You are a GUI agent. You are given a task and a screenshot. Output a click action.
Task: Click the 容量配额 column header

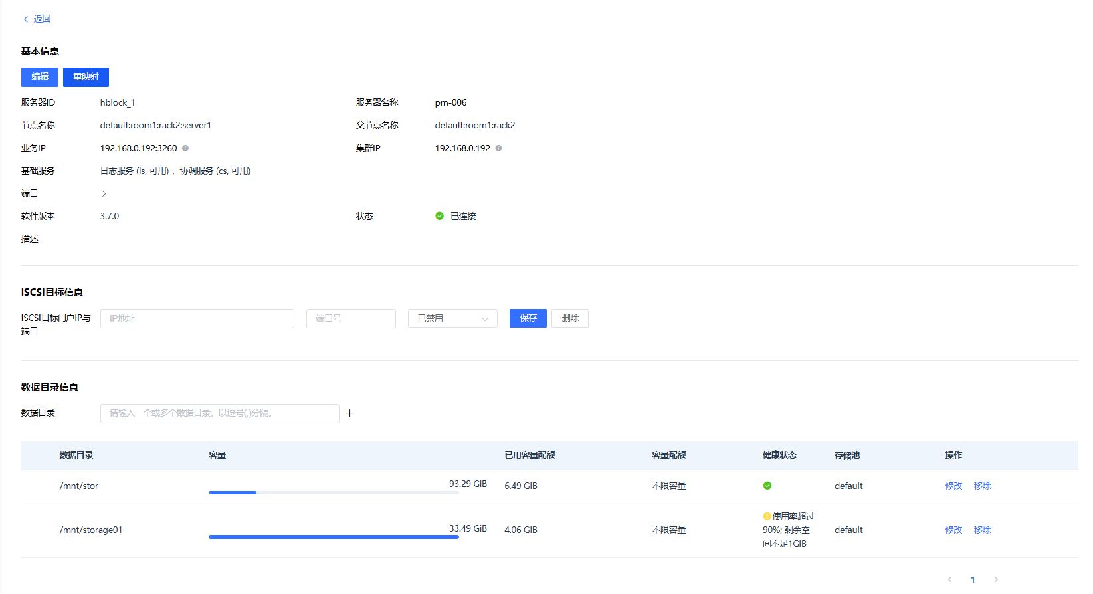pos(669,455)
